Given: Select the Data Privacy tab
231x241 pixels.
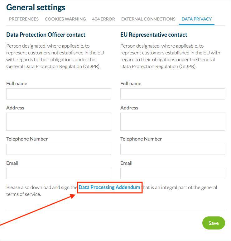Looking at the screenshot, I should [196, 19].
